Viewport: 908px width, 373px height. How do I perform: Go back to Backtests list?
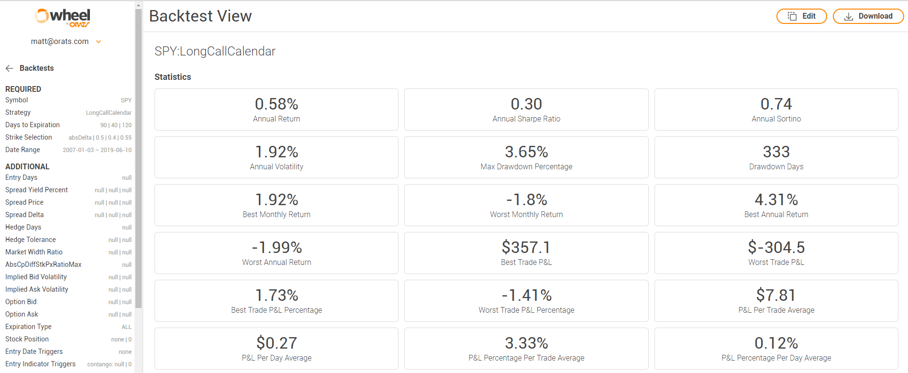click(36, 68)
